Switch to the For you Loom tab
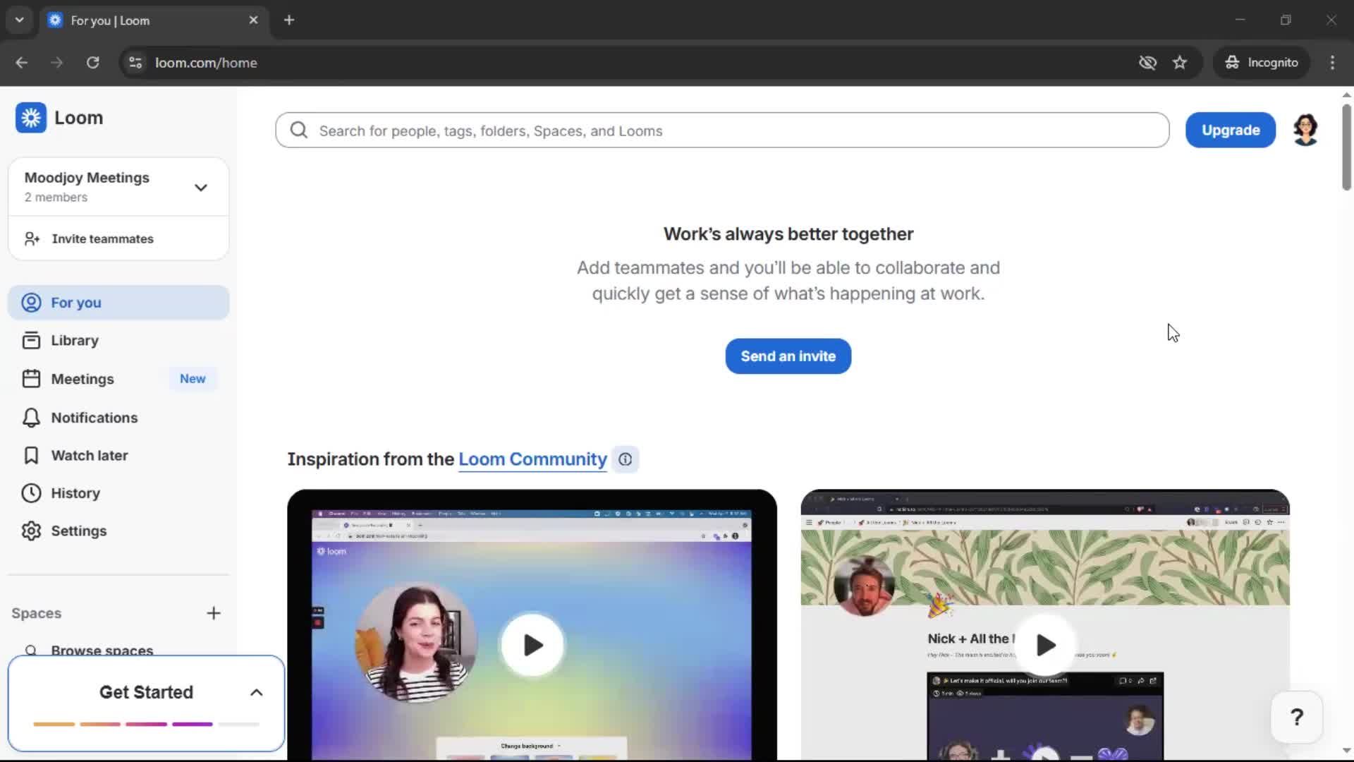Image resolution: width=1354 pixels, height=762 pixels. coord(141,20)
